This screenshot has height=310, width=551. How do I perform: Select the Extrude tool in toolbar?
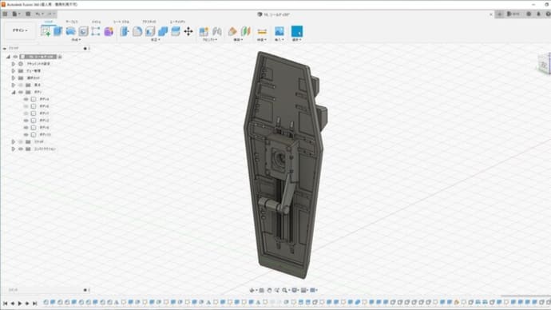(x=58, y=31)
